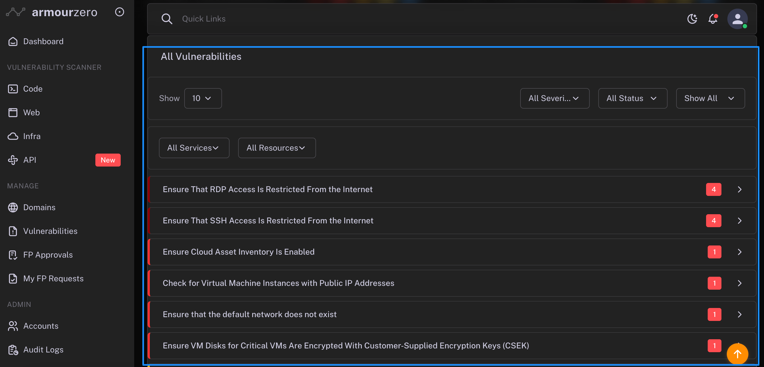Click the search magnifier icon

[167, 19]
